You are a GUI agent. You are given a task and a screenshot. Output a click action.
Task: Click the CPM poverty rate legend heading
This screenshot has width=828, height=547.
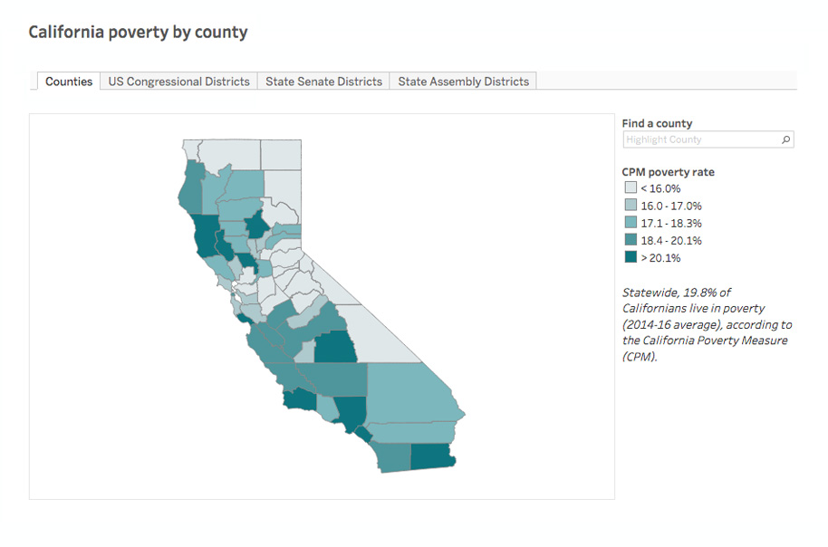point(667,171)
